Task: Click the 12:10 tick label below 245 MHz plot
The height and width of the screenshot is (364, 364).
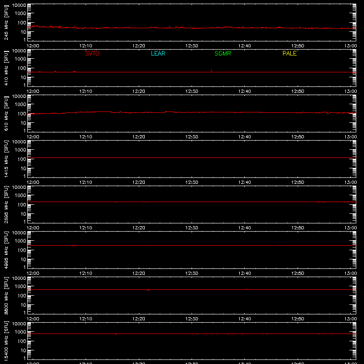Action: (86, 46)
